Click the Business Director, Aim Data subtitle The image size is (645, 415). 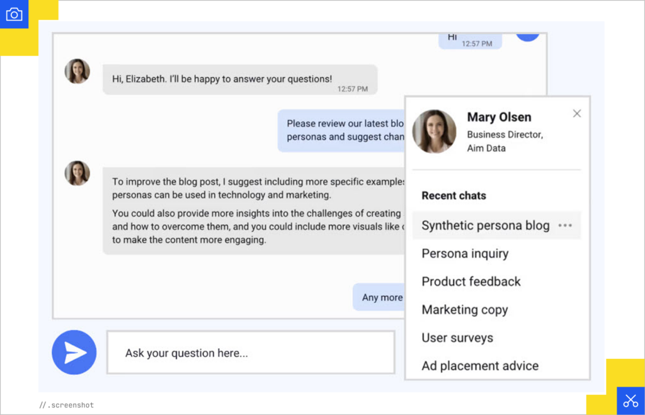click(505, 142)
